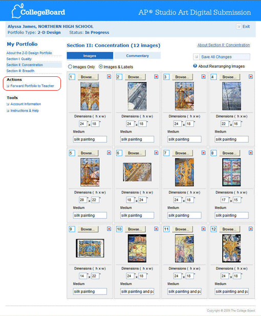This screenshot has width=261, height=316.
Task: Select the landscape thumbnail of image 6
Action: click(137, 172)
